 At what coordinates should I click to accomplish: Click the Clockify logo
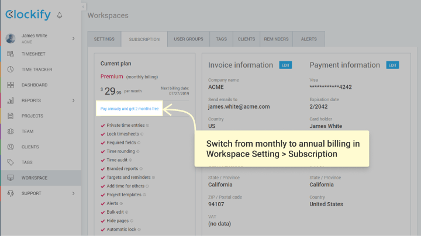tap(28, 15)
